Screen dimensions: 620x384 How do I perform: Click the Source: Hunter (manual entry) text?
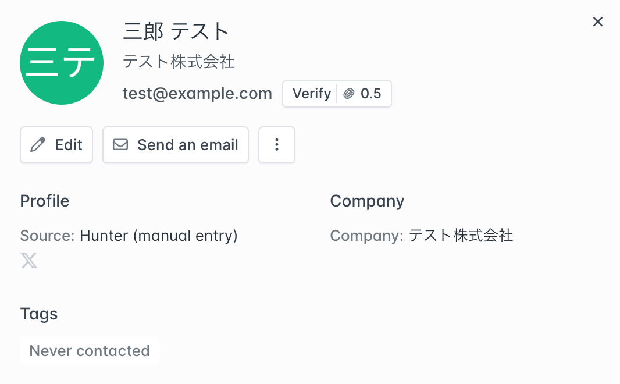[129, 236]
